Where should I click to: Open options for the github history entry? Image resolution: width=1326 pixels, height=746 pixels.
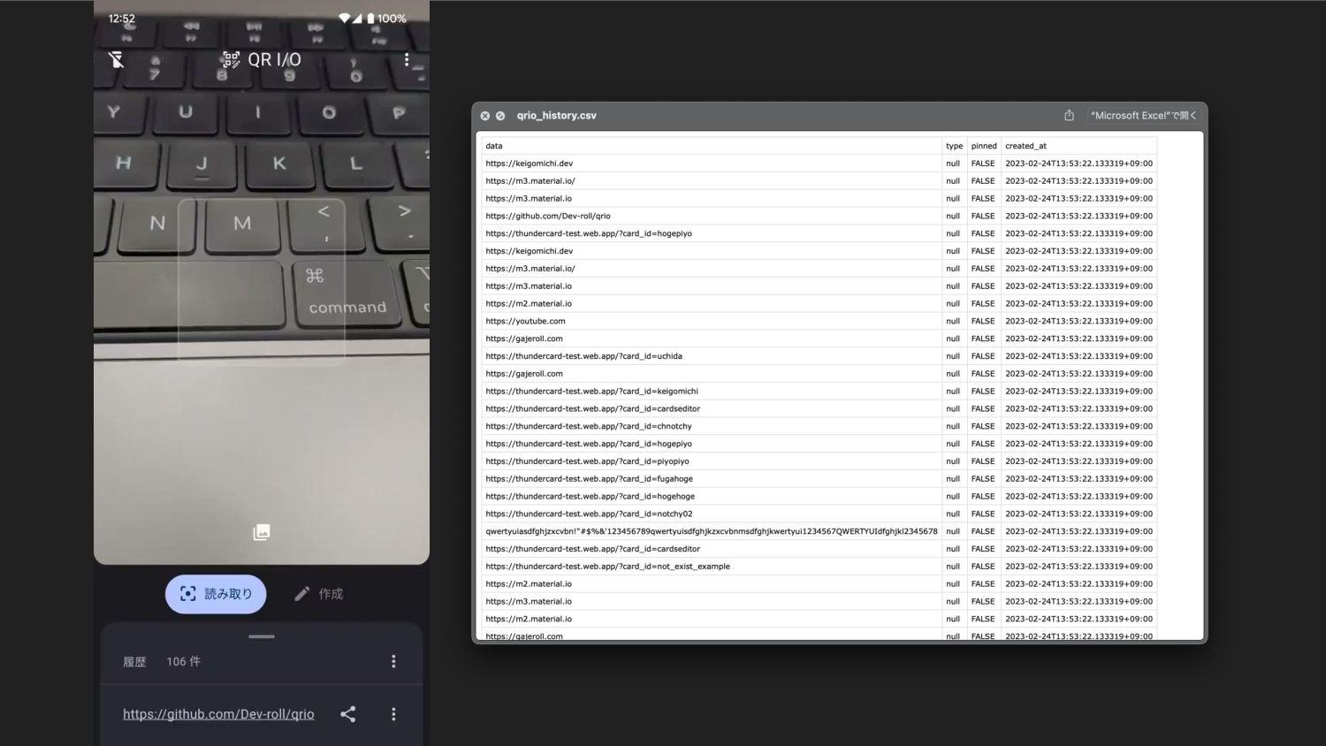(x=393, y=714)
